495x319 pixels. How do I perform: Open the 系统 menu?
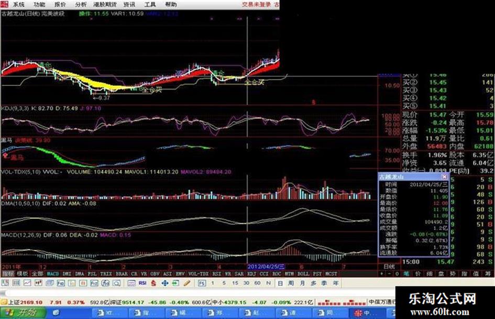[18, 4]
